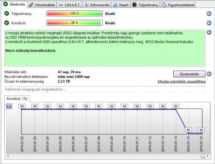This screenshot has height=164, width=215.
Task: Switch to the Teljesítmény tab
Action: click(145, 5)
